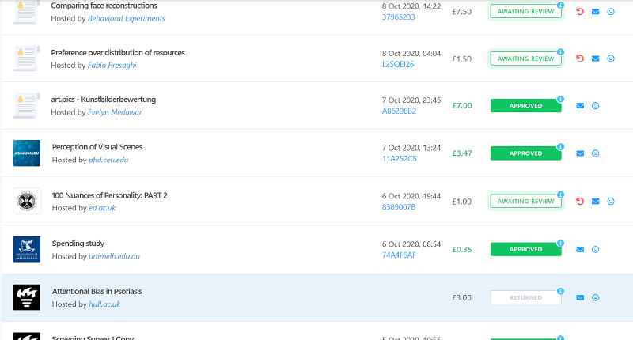
Task: Click report face icon for Comparing face reconstructions
Action: [x=611, y=12]
